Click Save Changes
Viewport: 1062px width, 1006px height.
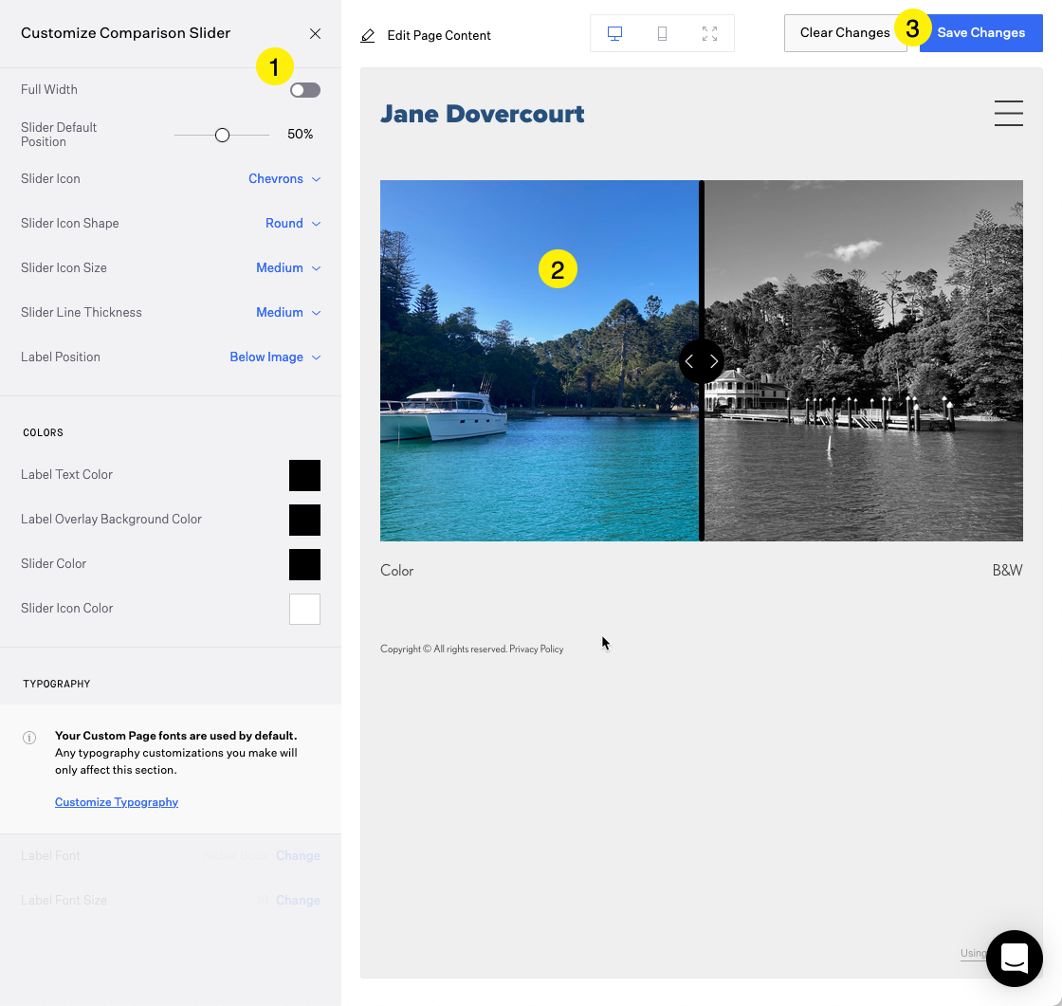tap(980, 32)
